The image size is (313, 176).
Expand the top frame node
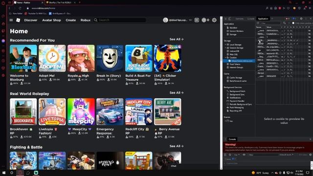pos(225,121)
